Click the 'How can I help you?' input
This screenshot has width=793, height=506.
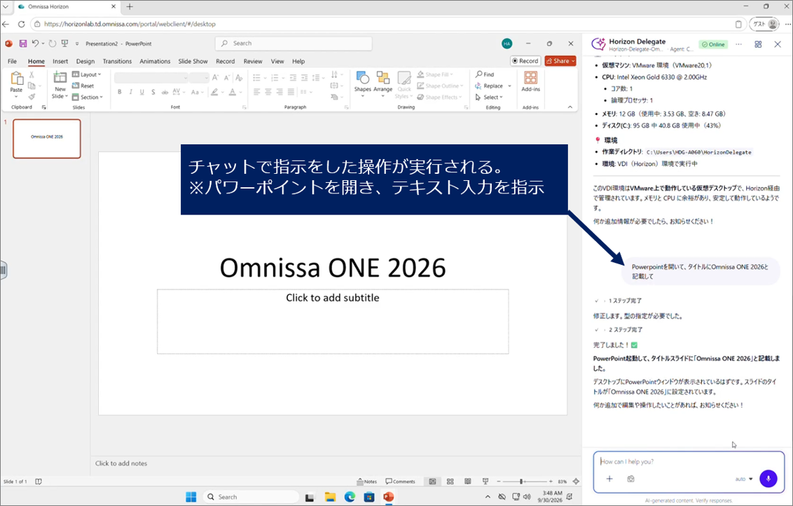689,461
